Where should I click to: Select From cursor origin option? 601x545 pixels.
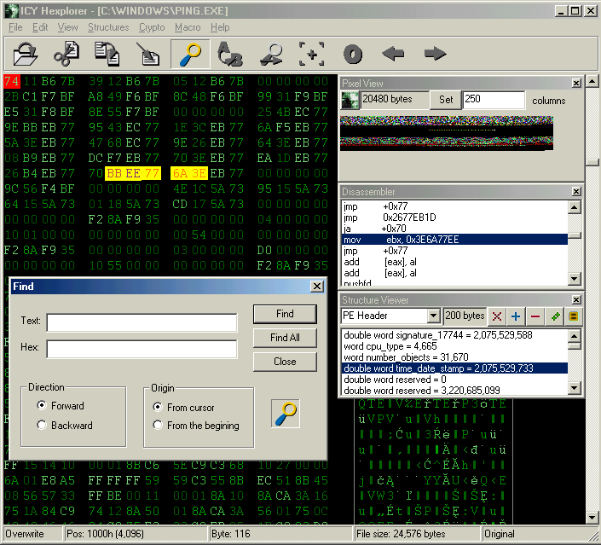[x=158, y=407]
